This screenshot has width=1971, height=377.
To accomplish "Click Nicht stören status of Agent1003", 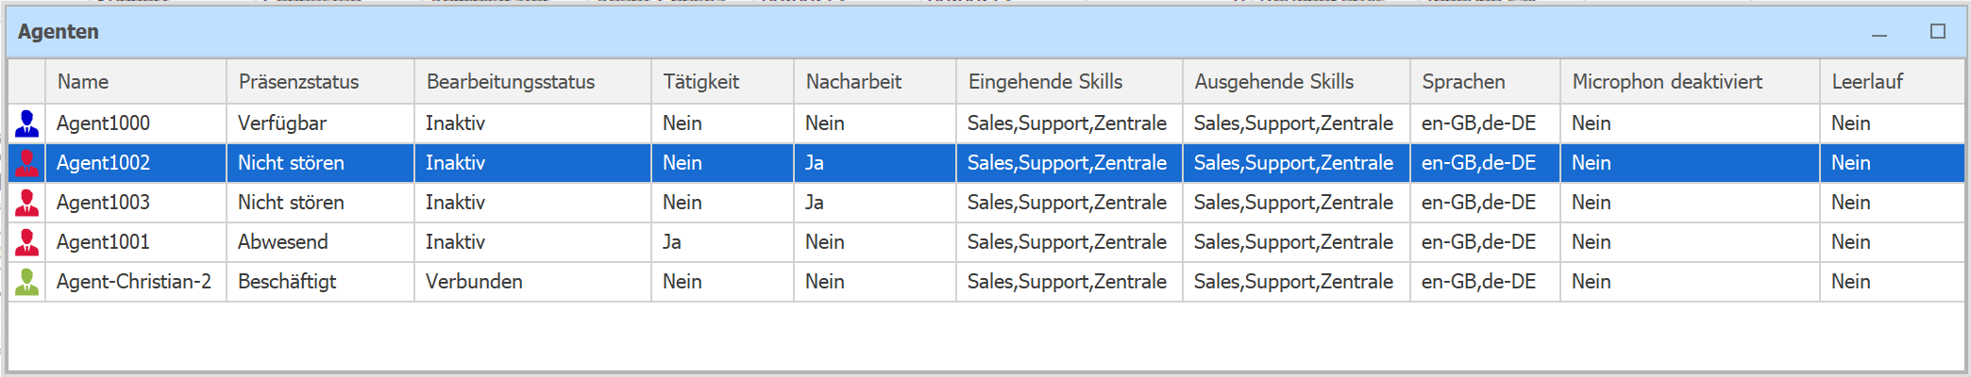I will click(291, 203).
